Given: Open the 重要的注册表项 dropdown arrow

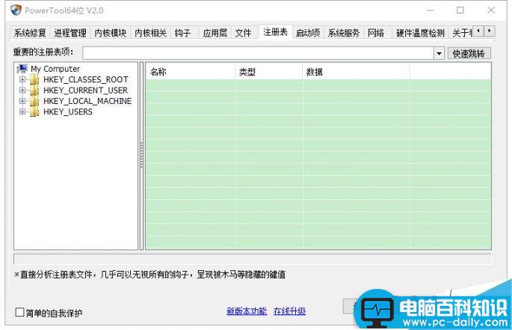Looking at the screenshot, I should point(439,53).
